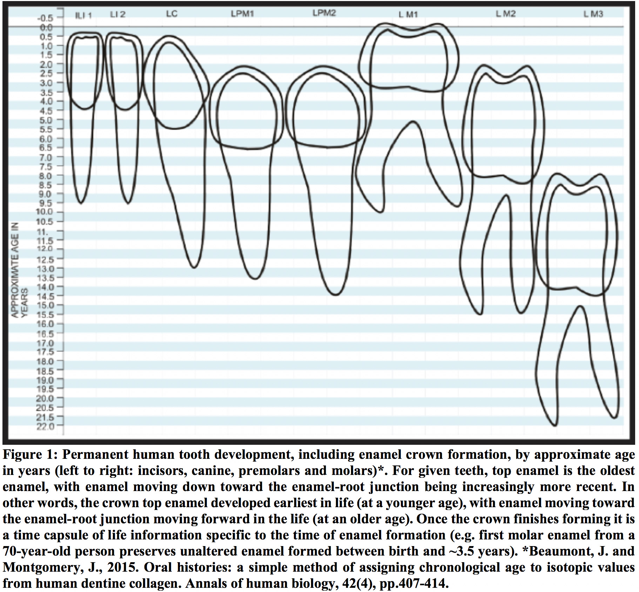Image resolution: width=639 pixels, height=592 pixels.
Task: Click the 10.0 age axis tick label
Action: [45, 212]
